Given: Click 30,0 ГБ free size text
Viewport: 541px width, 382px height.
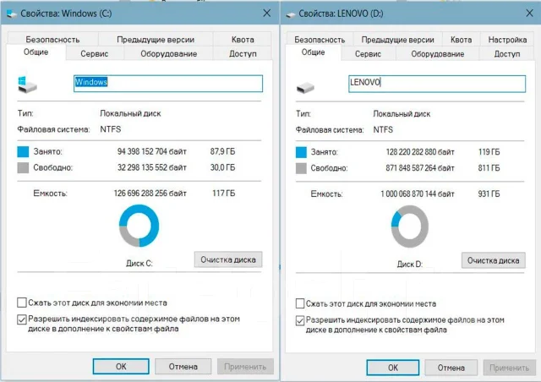Looking at the screenshot, I should point(222,167).
